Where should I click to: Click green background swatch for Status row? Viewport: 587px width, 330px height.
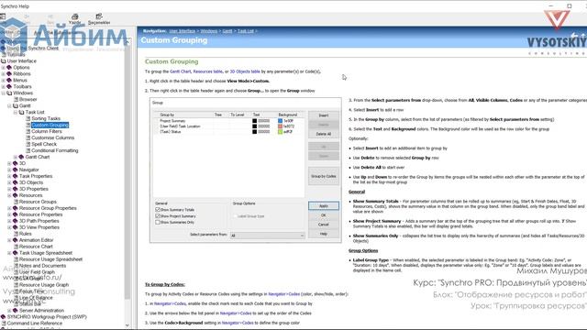(x=280, y=132)
